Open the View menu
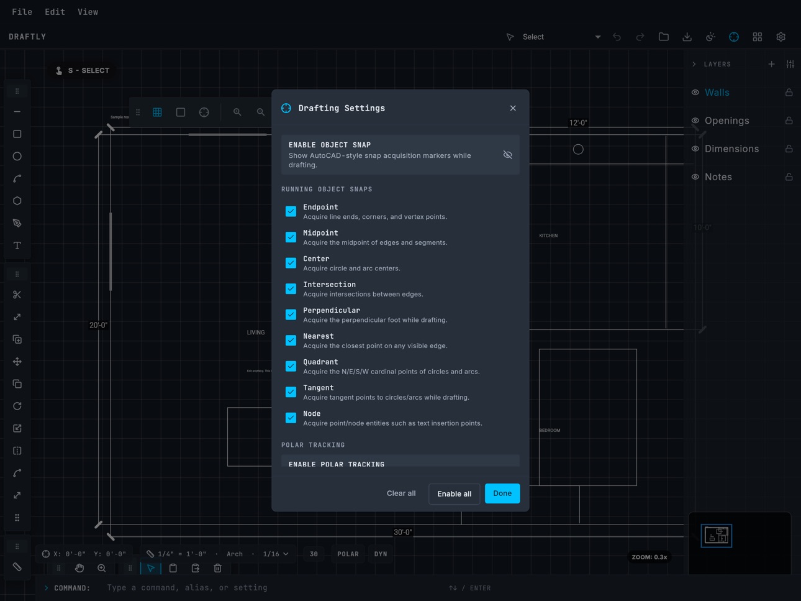Viewport: 801px width, 601px height. [x=88, y=12]
